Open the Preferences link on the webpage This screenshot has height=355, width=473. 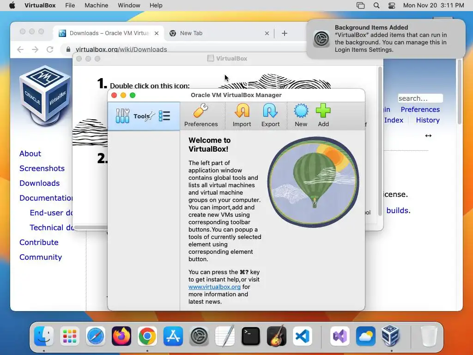(420, 109)
